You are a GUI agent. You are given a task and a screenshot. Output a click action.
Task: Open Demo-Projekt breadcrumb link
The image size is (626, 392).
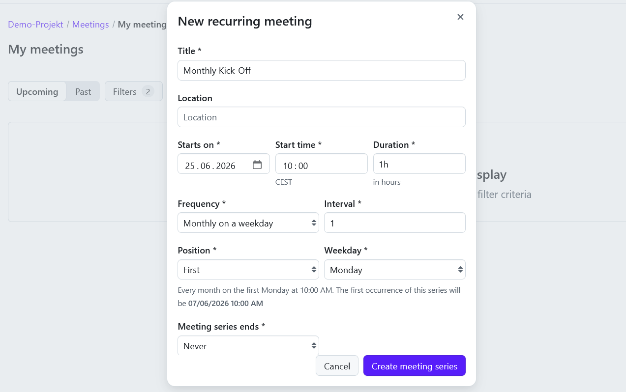[x=35, y=24]
